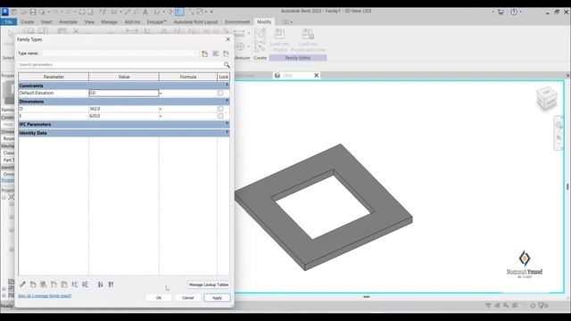571x321 pixels.
Task: Click the Value column header
Action: [x=124, y=77]
